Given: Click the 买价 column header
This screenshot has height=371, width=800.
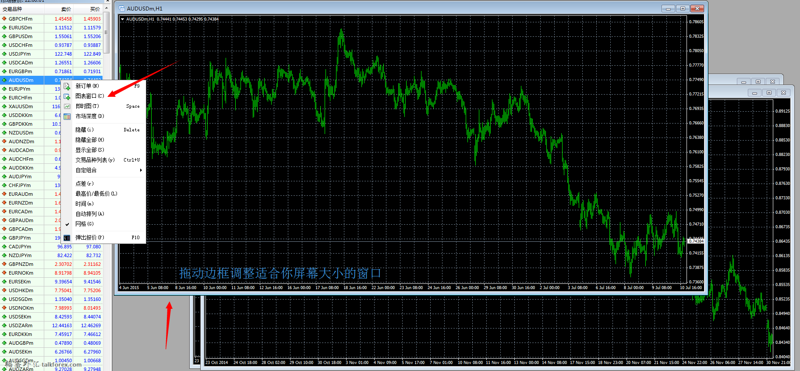Looking at the screenshot, I should pyautogui.click(x=88, y=9).
